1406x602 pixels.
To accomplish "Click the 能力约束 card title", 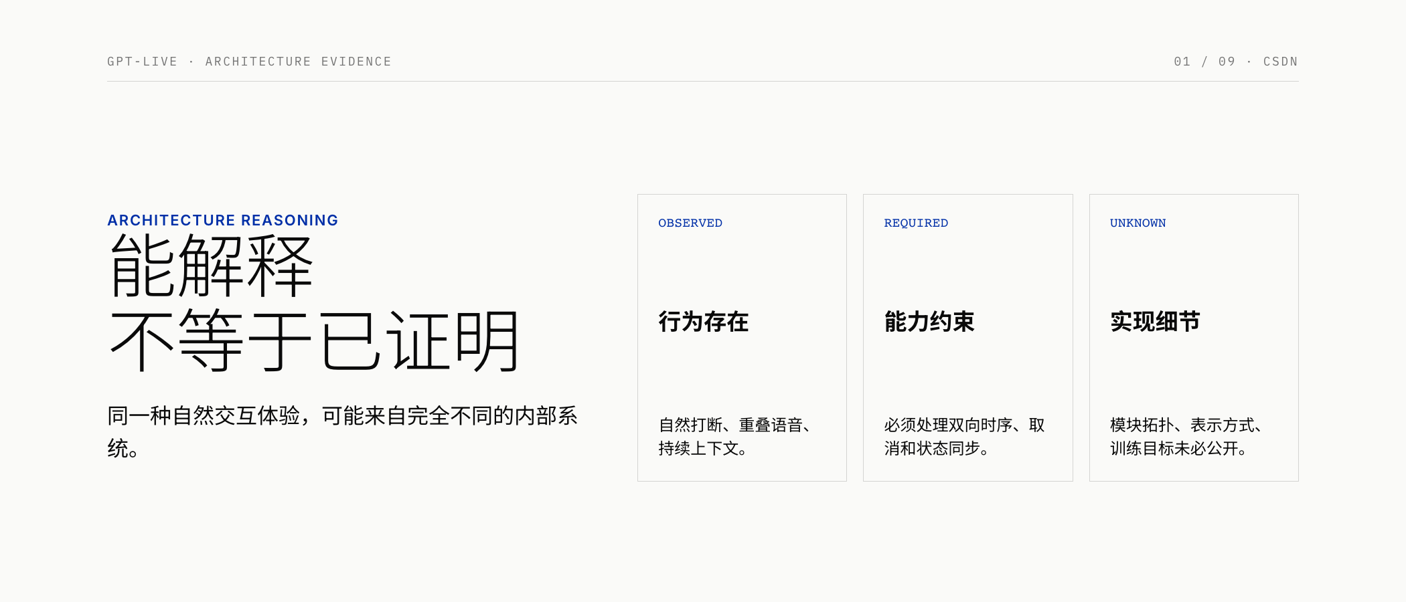I will (929, 321).
